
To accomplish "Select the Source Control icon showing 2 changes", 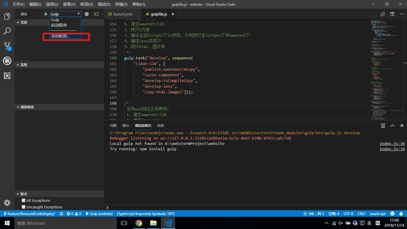I will coord(7,46).
